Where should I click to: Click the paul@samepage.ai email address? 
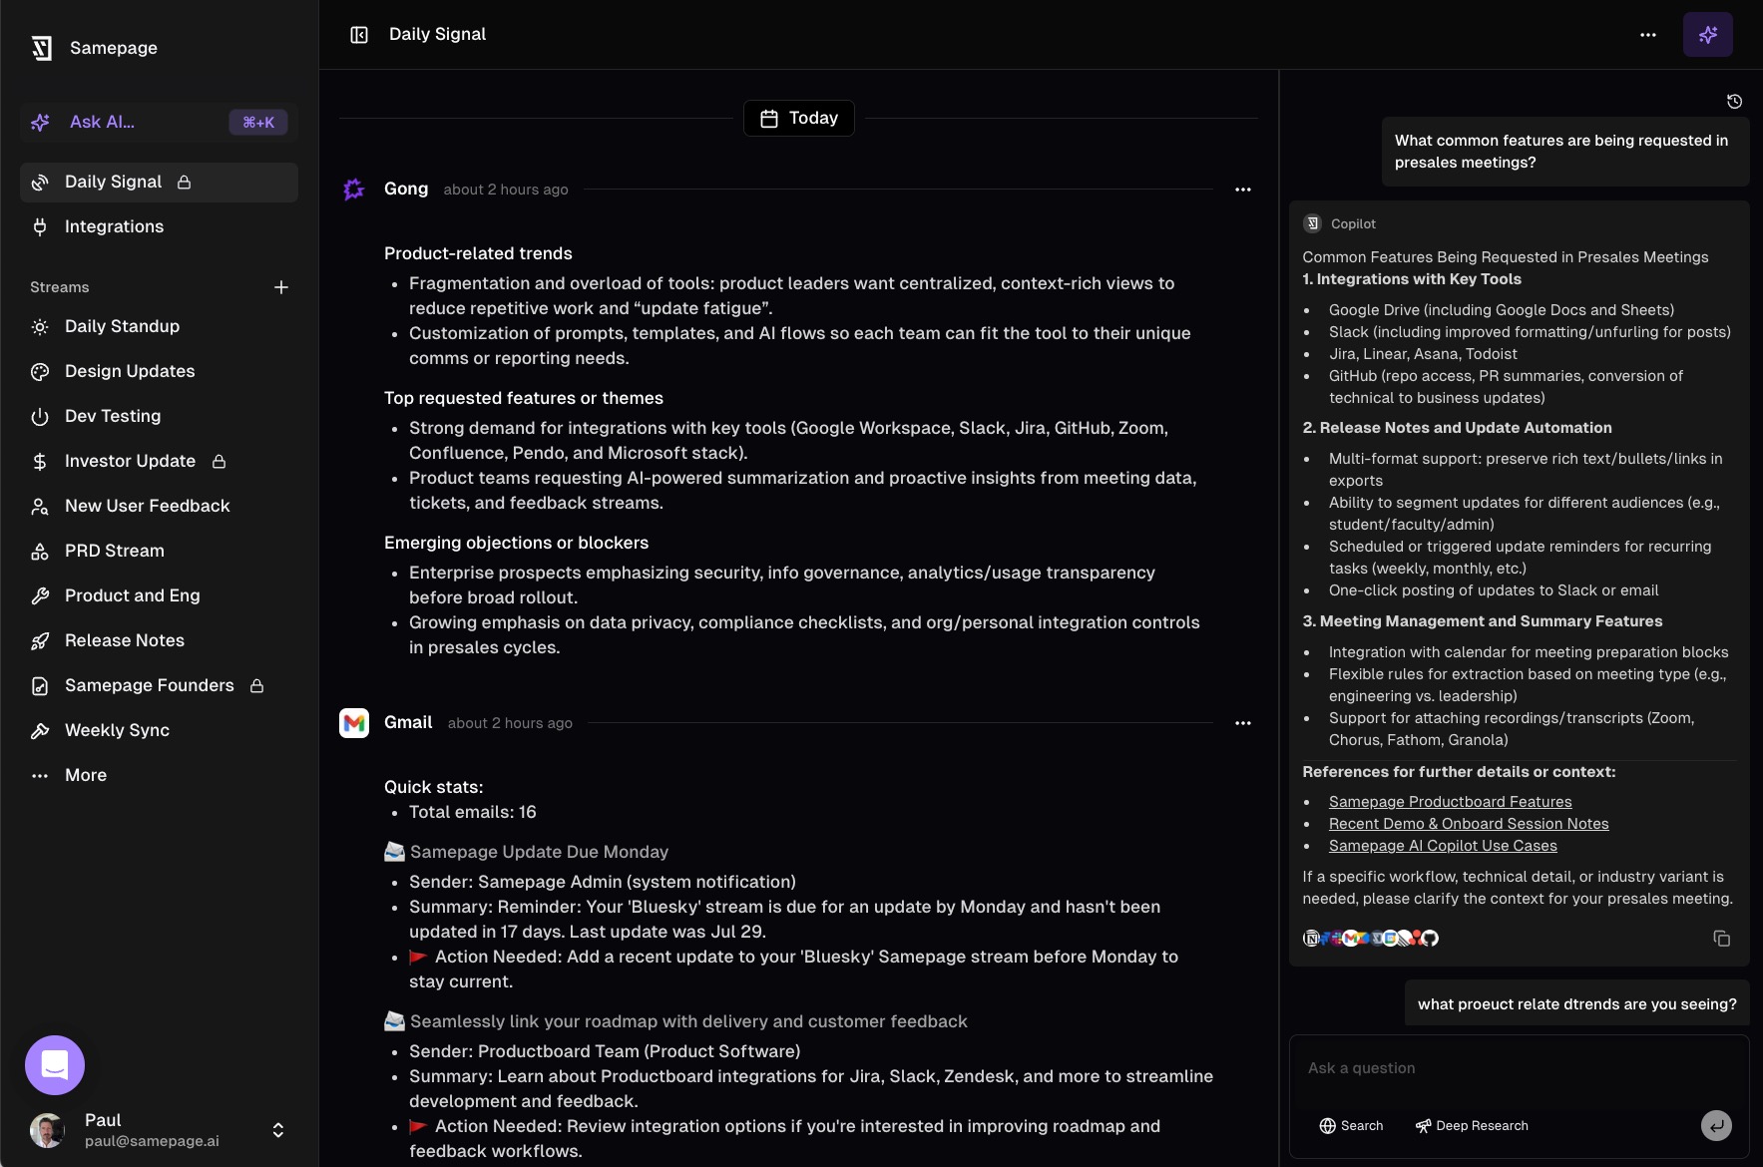[x=152, y=1141]
